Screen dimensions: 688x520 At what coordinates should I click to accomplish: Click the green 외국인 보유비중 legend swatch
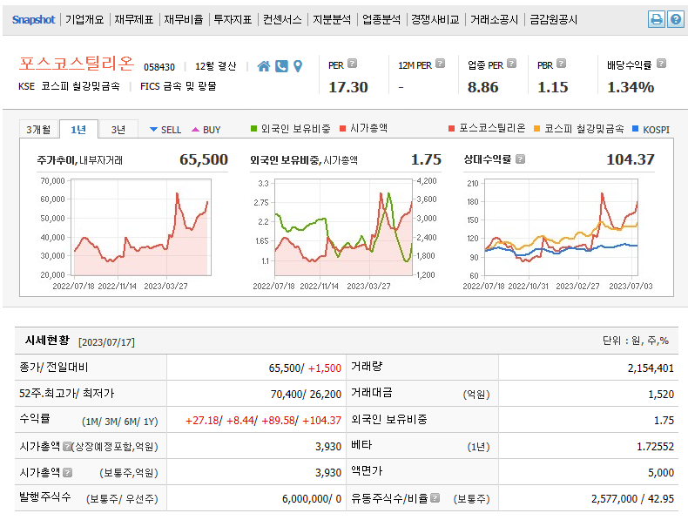(253, 129)
